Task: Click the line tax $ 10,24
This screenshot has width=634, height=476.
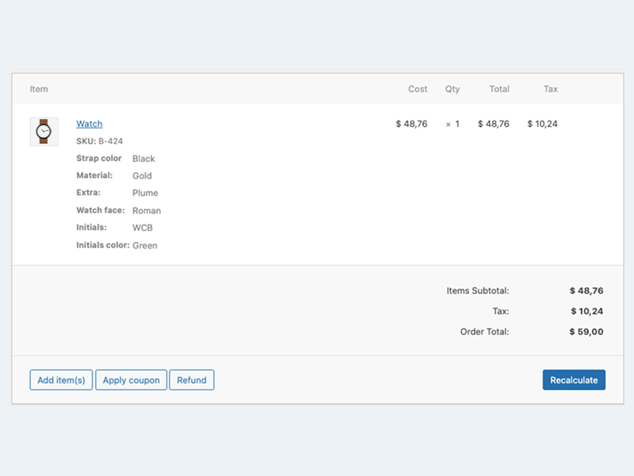Action: [x=542, y=124]
